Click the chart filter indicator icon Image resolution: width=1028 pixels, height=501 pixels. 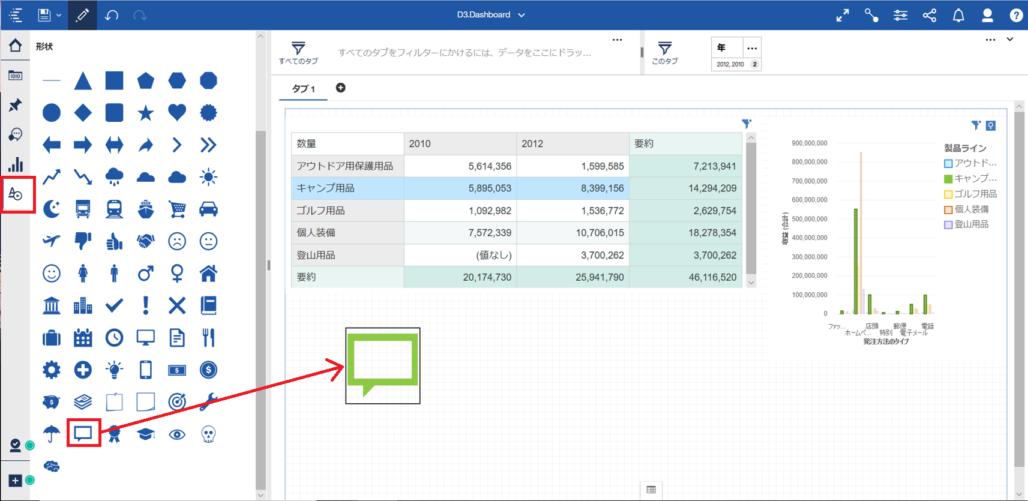[x=976, y=125]
